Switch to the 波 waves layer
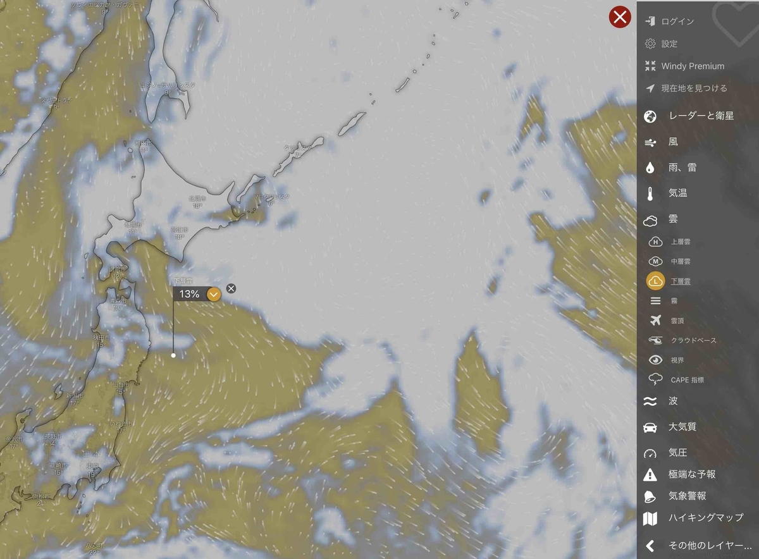This screenshot has width=759, height=559. [672, 401]
